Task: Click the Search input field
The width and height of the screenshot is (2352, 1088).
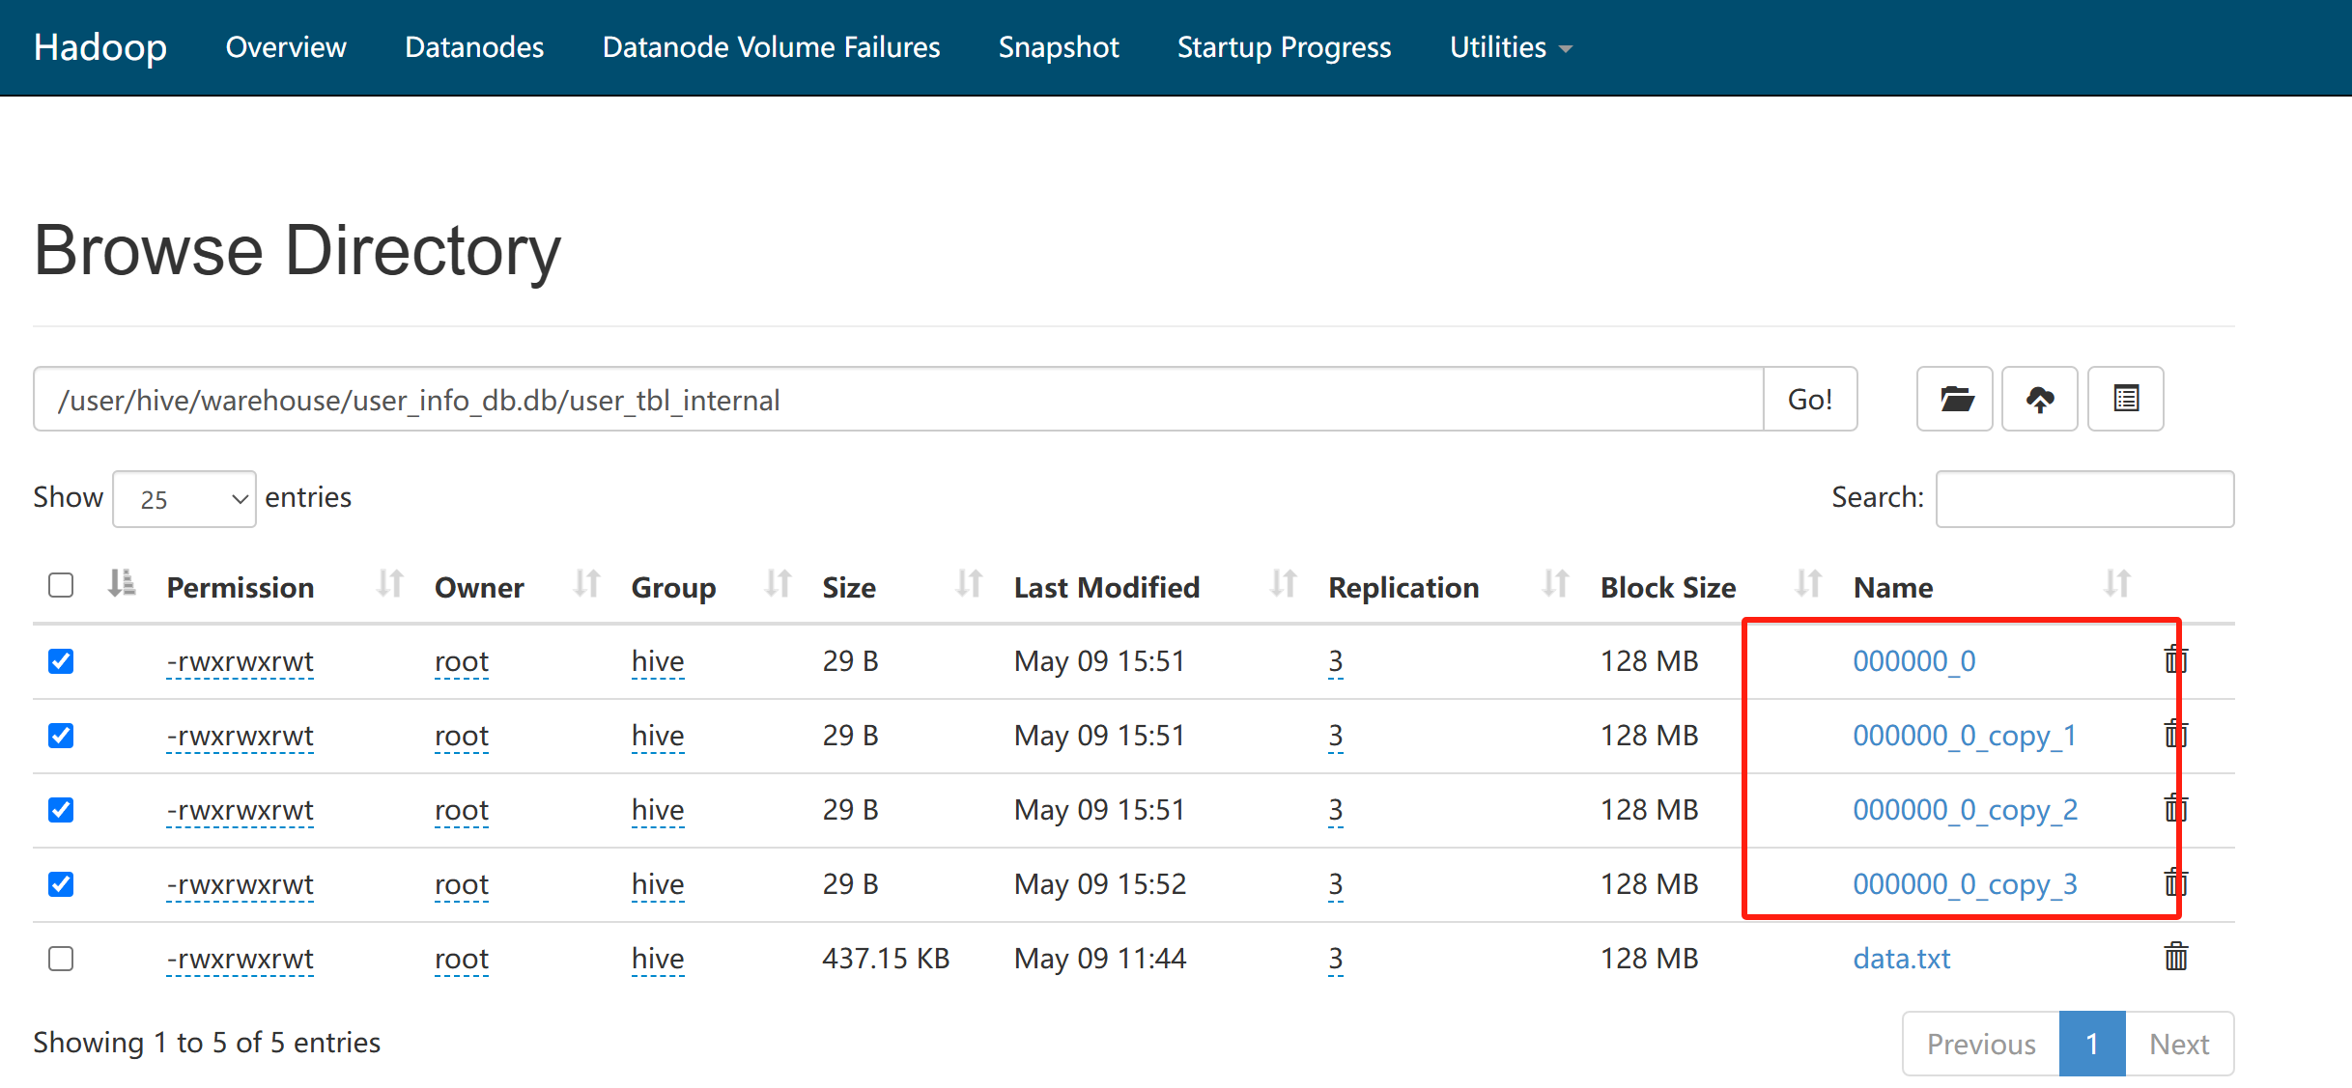Action: pyautogui.click(x=2084, y=499)
